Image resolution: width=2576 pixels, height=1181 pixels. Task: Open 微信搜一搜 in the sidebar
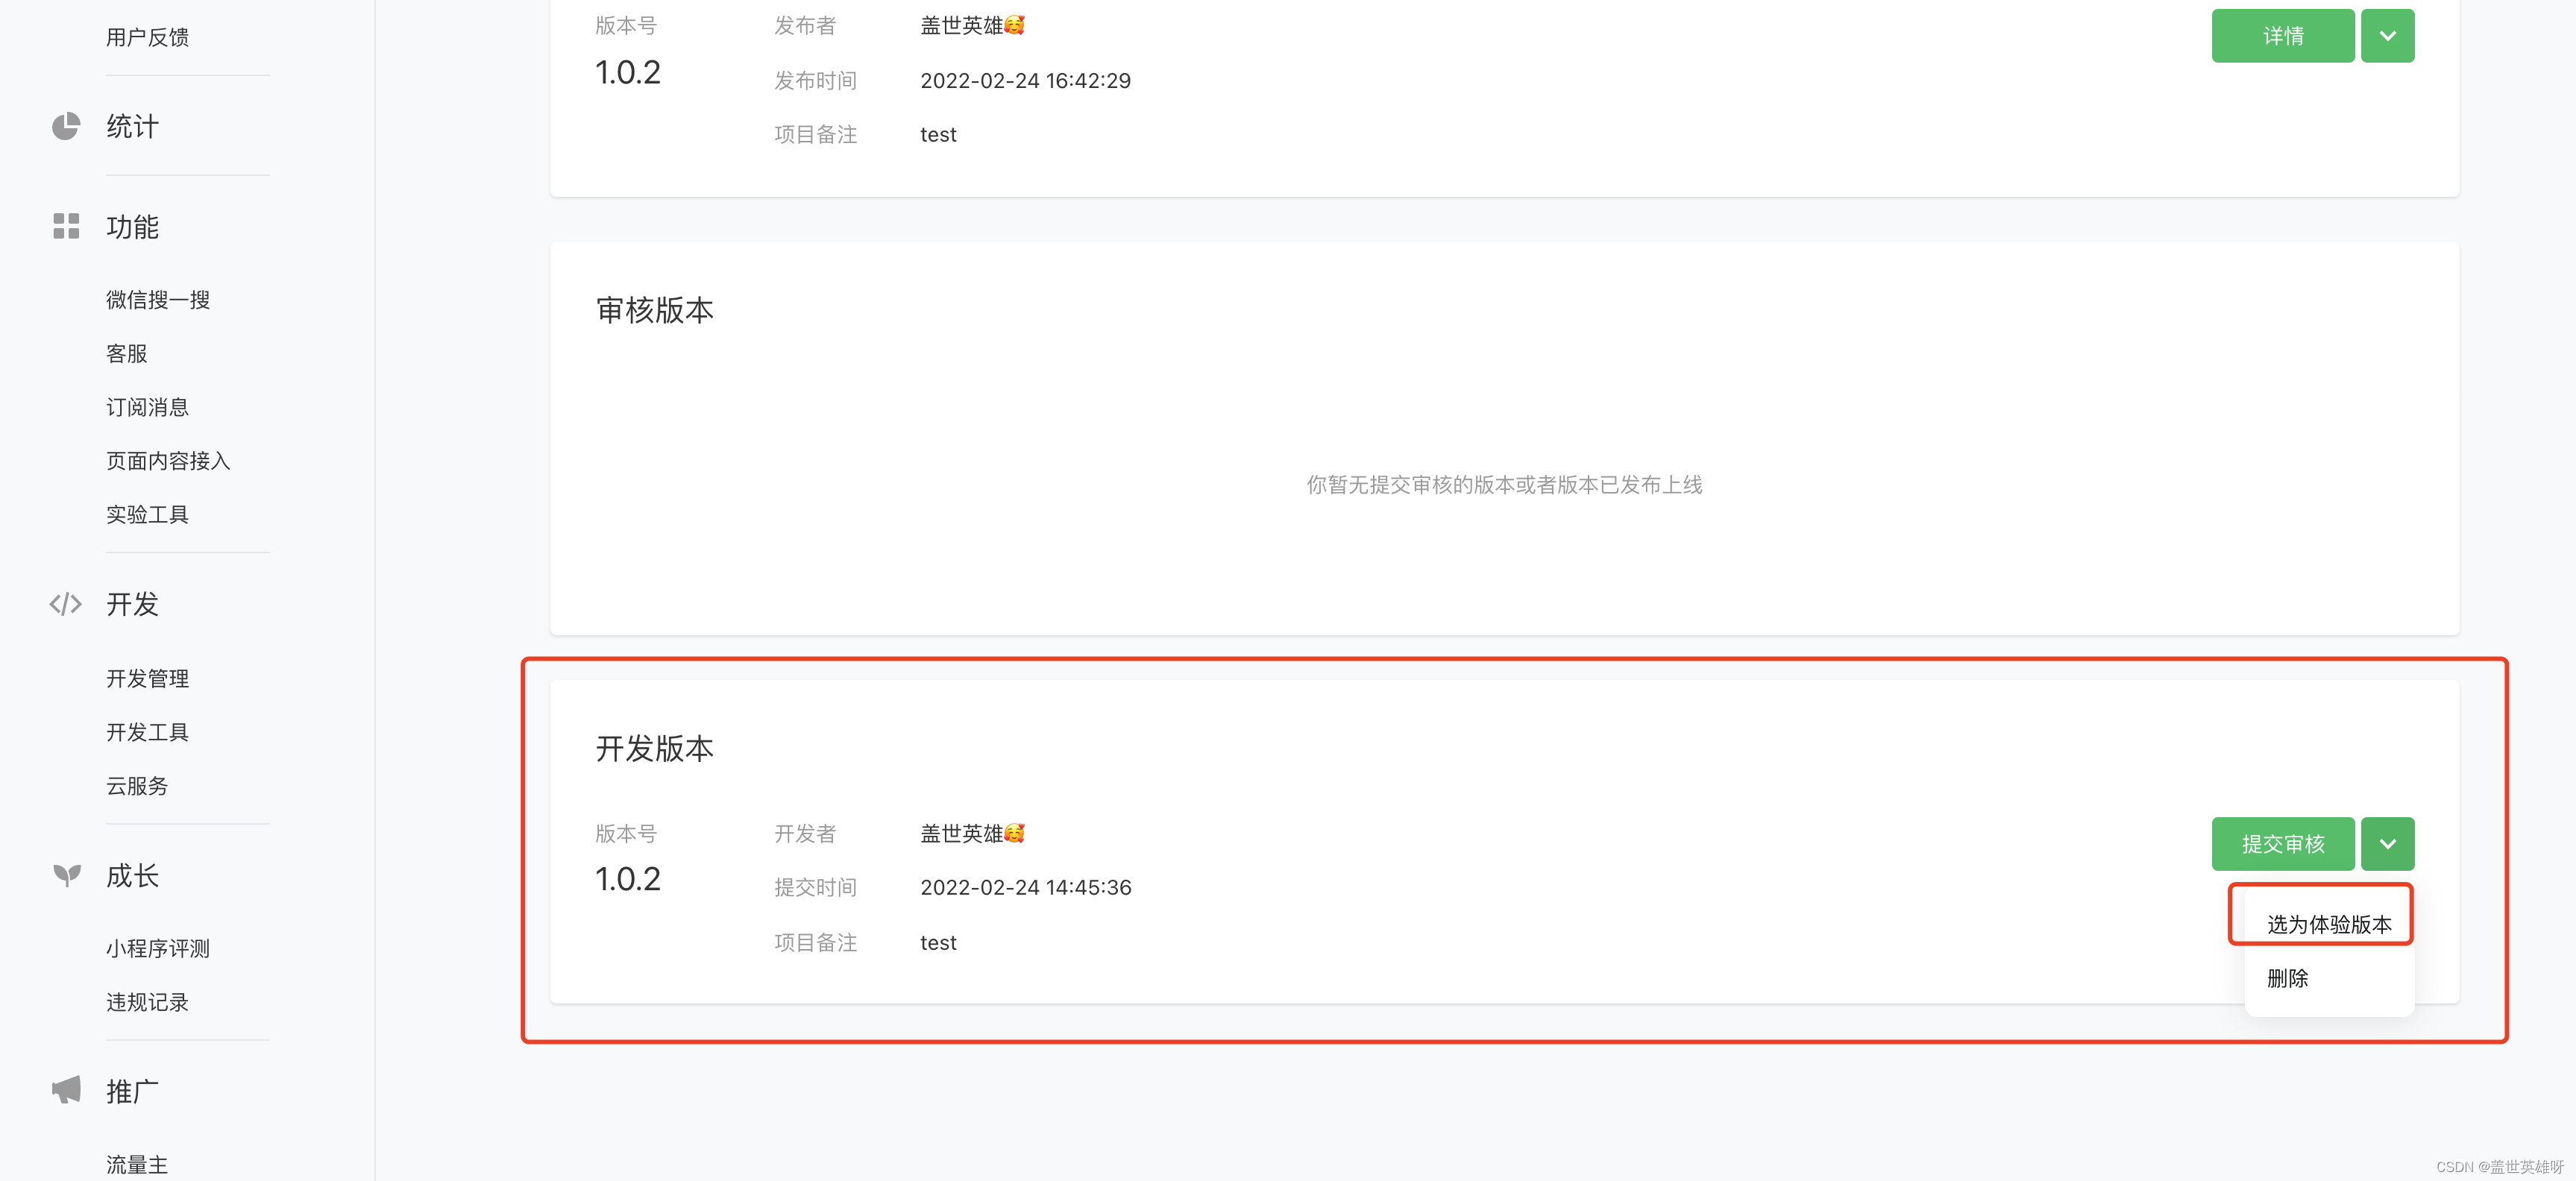[x=158, y=300]
